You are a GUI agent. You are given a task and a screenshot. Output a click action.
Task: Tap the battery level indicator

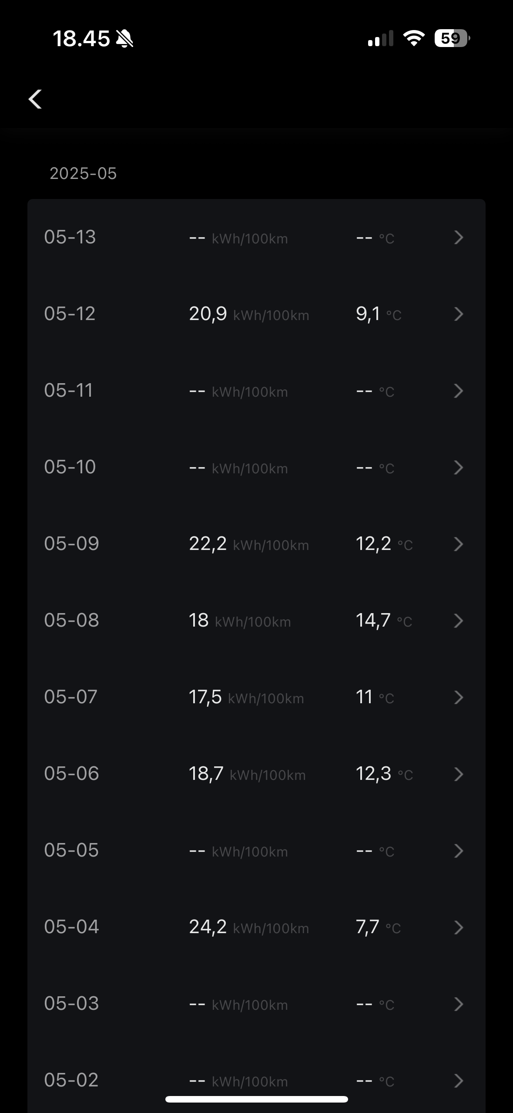452,38
